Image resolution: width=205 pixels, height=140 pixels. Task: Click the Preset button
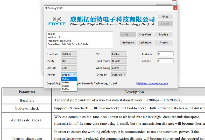(164, 43)
